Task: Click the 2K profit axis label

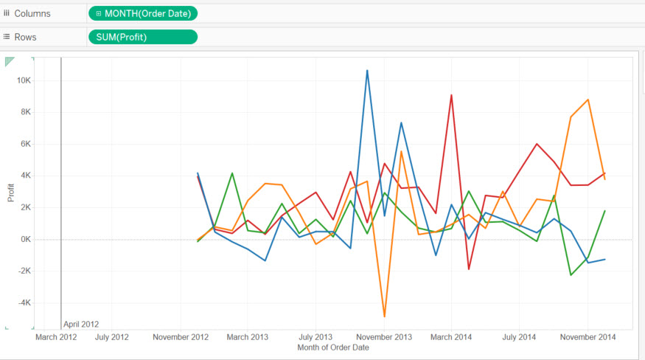Action: point(26,207)
